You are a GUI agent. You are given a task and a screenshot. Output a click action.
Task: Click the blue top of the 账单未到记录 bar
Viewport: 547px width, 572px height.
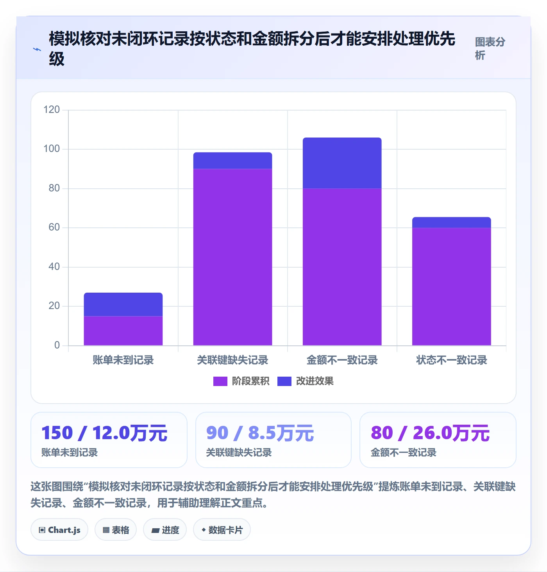123,304
